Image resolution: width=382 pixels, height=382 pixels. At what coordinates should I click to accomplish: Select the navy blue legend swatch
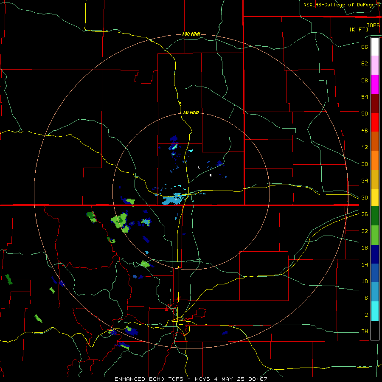pyautogui.click(x=375, y=254)
